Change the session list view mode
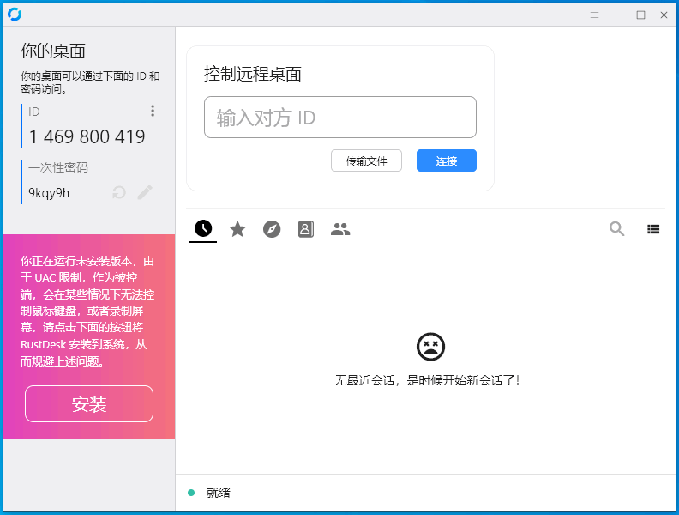 tap(653, 229)
